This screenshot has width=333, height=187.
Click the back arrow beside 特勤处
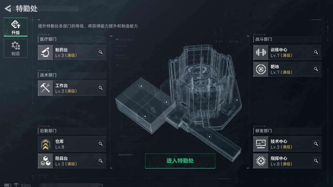[x=8, y=9]
